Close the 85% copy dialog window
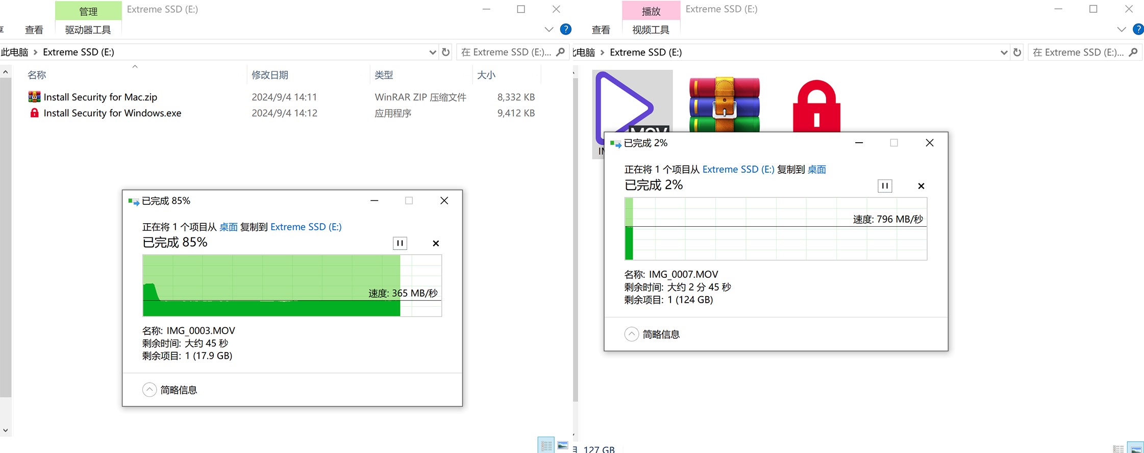 (x=444, y=201)
